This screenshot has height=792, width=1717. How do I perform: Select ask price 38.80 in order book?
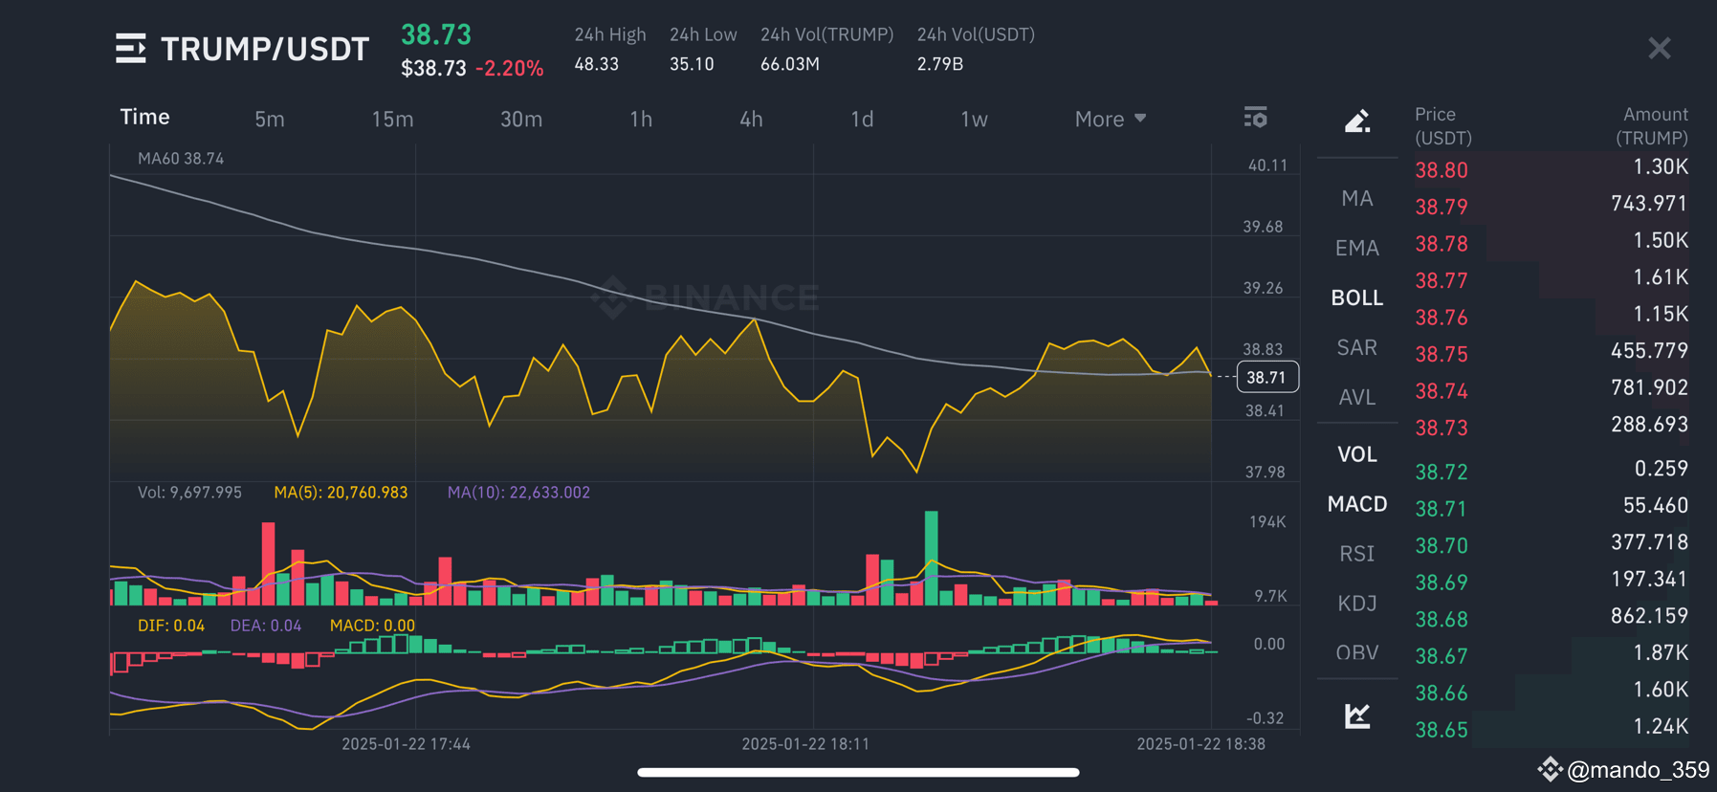[1442, 170]
